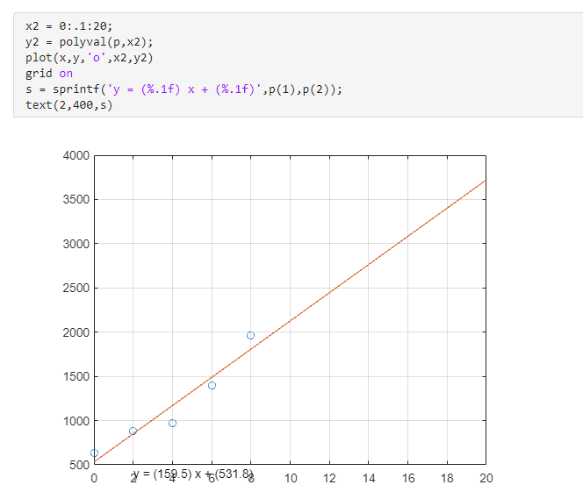The image size is (583, 485).
Task: Select the data point marker at x=6
Action: (212, 385)
